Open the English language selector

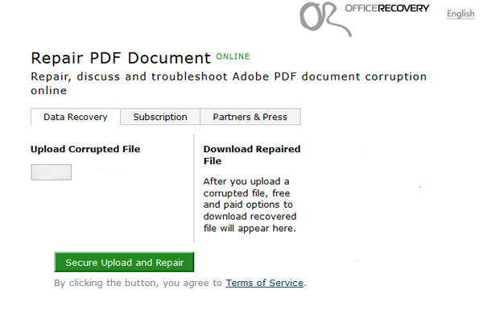point(460,14)
